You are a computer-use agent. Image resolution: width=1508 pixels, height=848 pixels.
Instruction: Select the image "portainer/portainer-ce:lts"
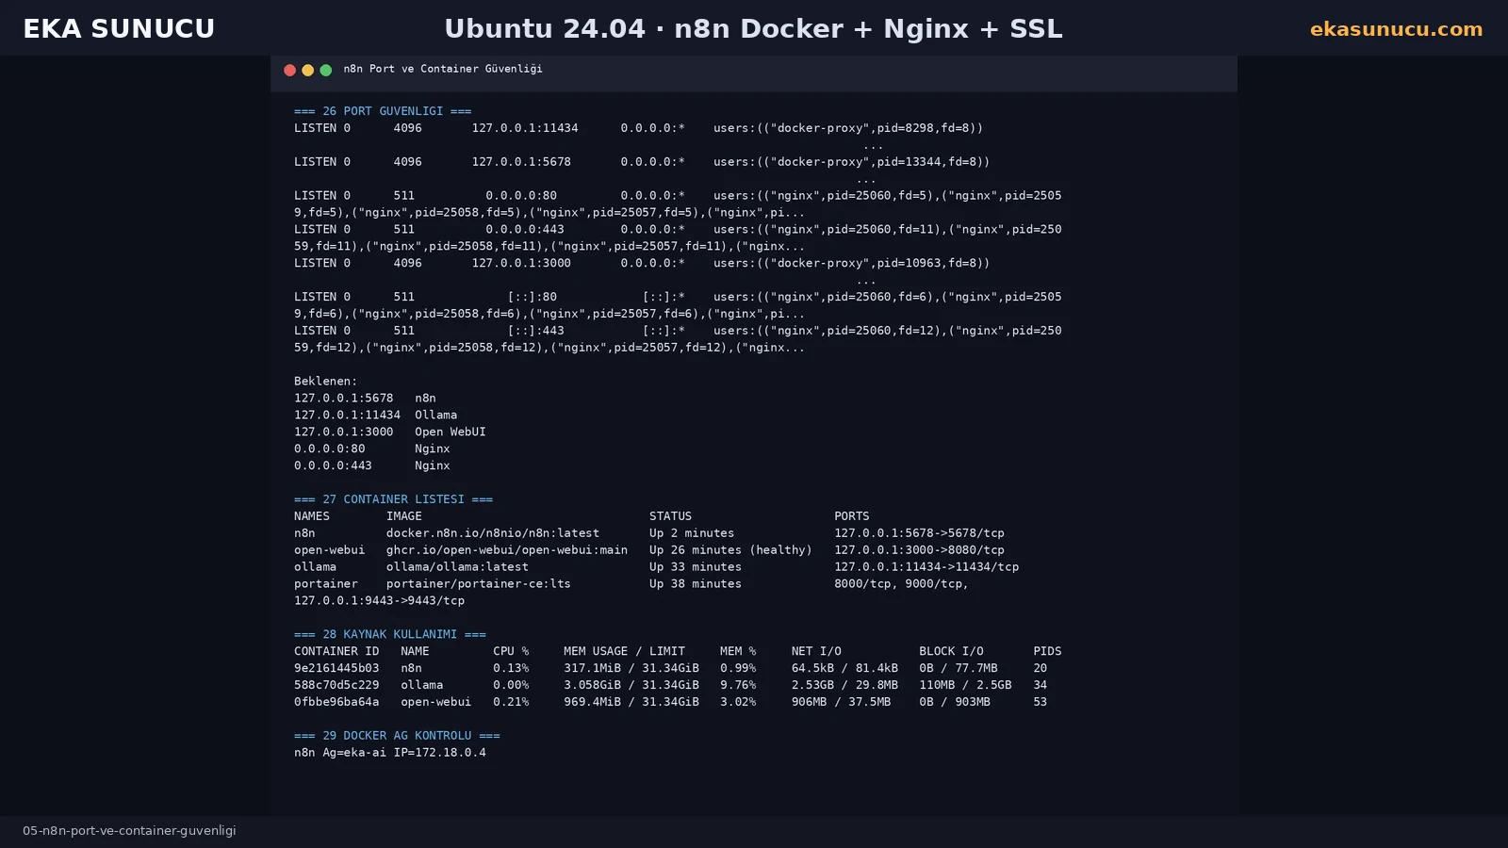pos(479,584)
